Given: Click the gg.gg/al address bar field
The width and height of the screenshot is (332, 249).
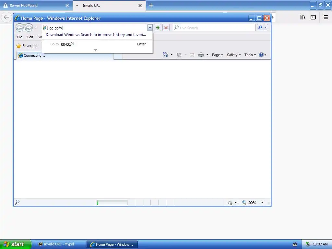Looking at the screenshot, I should tap(95, 28).
